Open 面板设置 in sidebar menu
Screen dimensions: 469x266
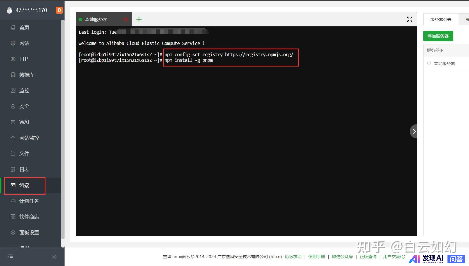coord(29,233)
